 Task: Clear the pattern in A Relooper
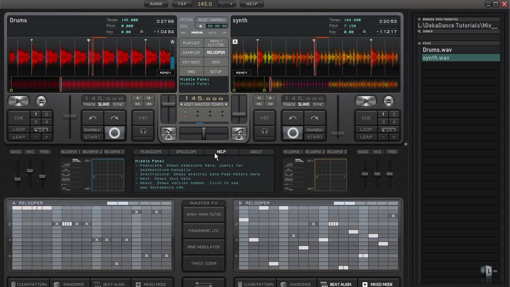(29, 284)
